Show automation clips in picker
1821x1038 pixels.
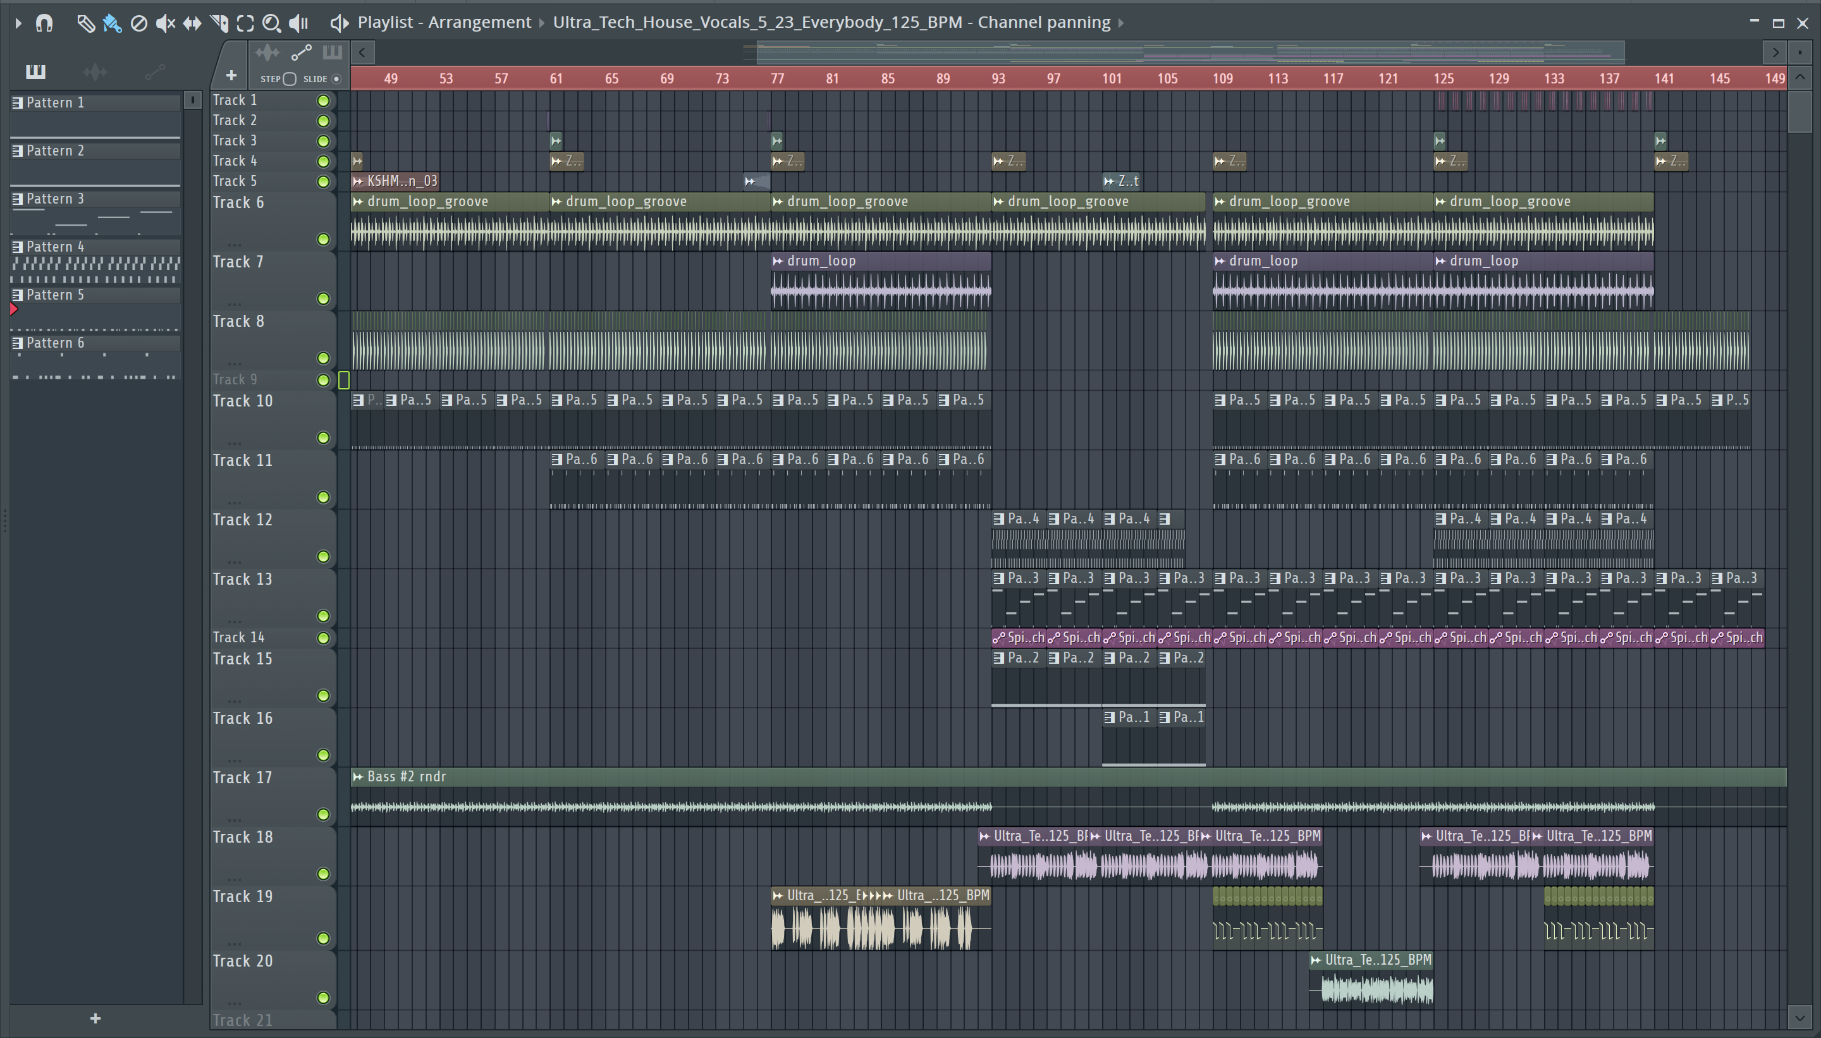tap(155, 71)
